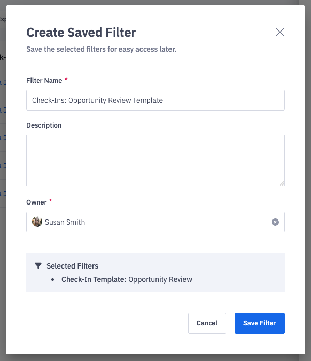311x361 pixels.
Task: Click the Filter Name label
Action: [44, 81]
